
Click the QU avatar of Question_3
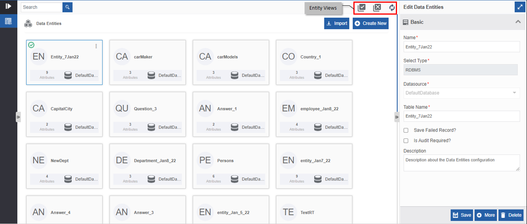pos(122,109)
